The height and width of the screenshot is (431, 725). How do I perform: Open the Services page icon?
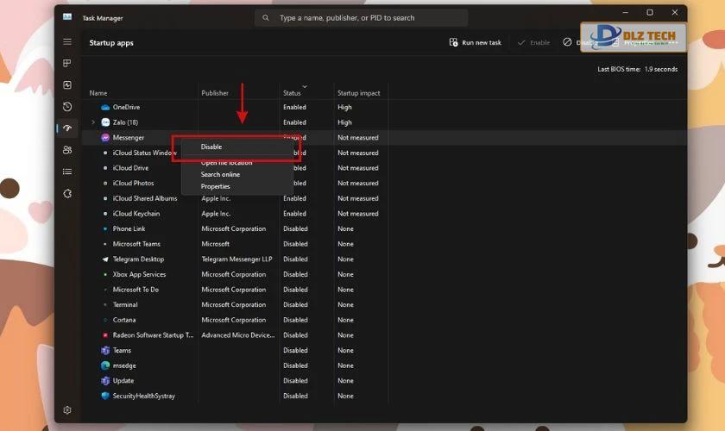click(67, 194)
